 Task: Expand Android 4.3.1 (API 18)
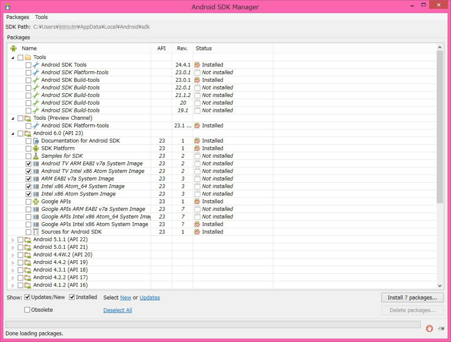pyautogui.click(x=13, y=270)
